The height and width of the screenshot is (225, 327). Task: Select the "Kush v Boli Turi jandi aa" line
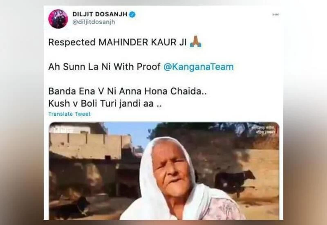pos(105,103)
